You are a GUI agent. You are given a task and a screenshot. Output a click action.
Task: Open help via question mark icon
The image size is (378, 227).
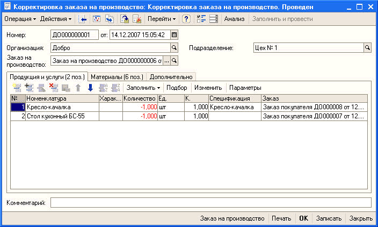[186, 19]
